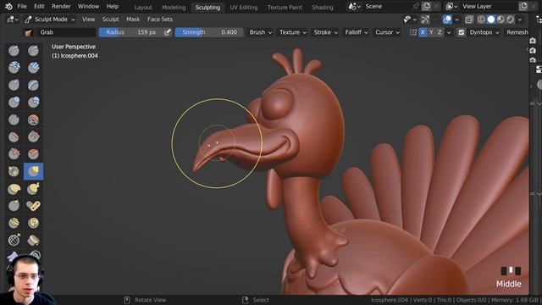Screen dimensions: 542x305
Task: Select the Draw Sharp brush
Action: tap(33, 51)
